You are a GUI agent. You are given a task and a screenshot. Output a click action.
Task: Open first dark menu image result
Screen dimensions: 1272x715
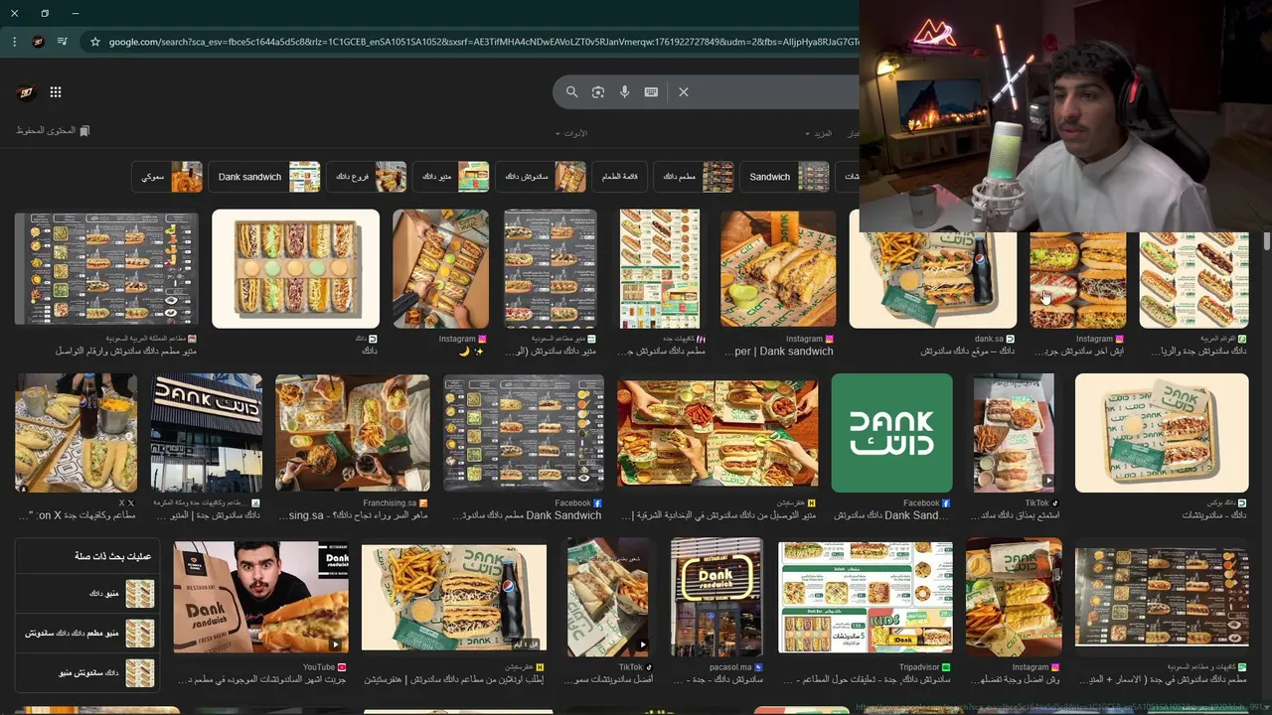click(106, 268)
